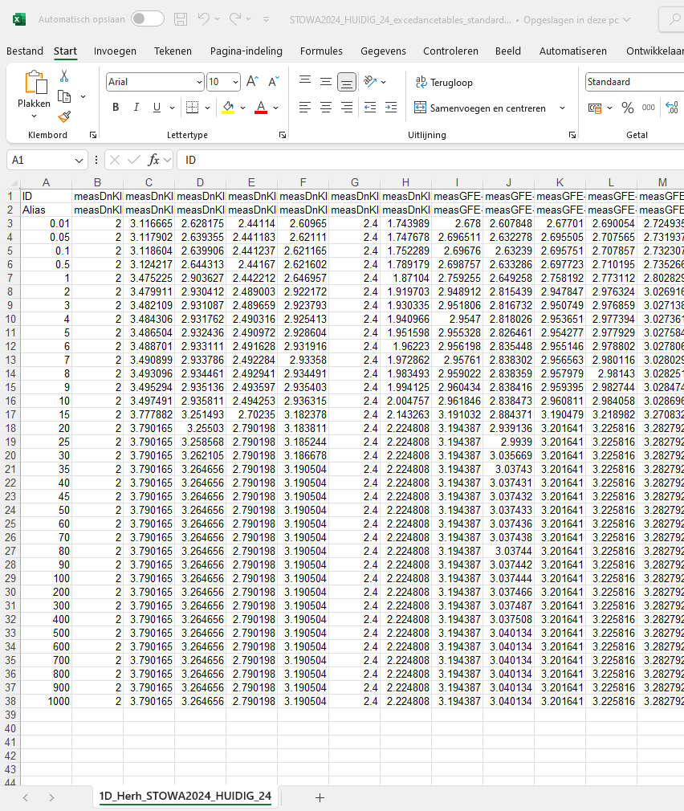The image size is (684, 811).
Task: Toggle underline formatting
Action: (x=157, y=107)
